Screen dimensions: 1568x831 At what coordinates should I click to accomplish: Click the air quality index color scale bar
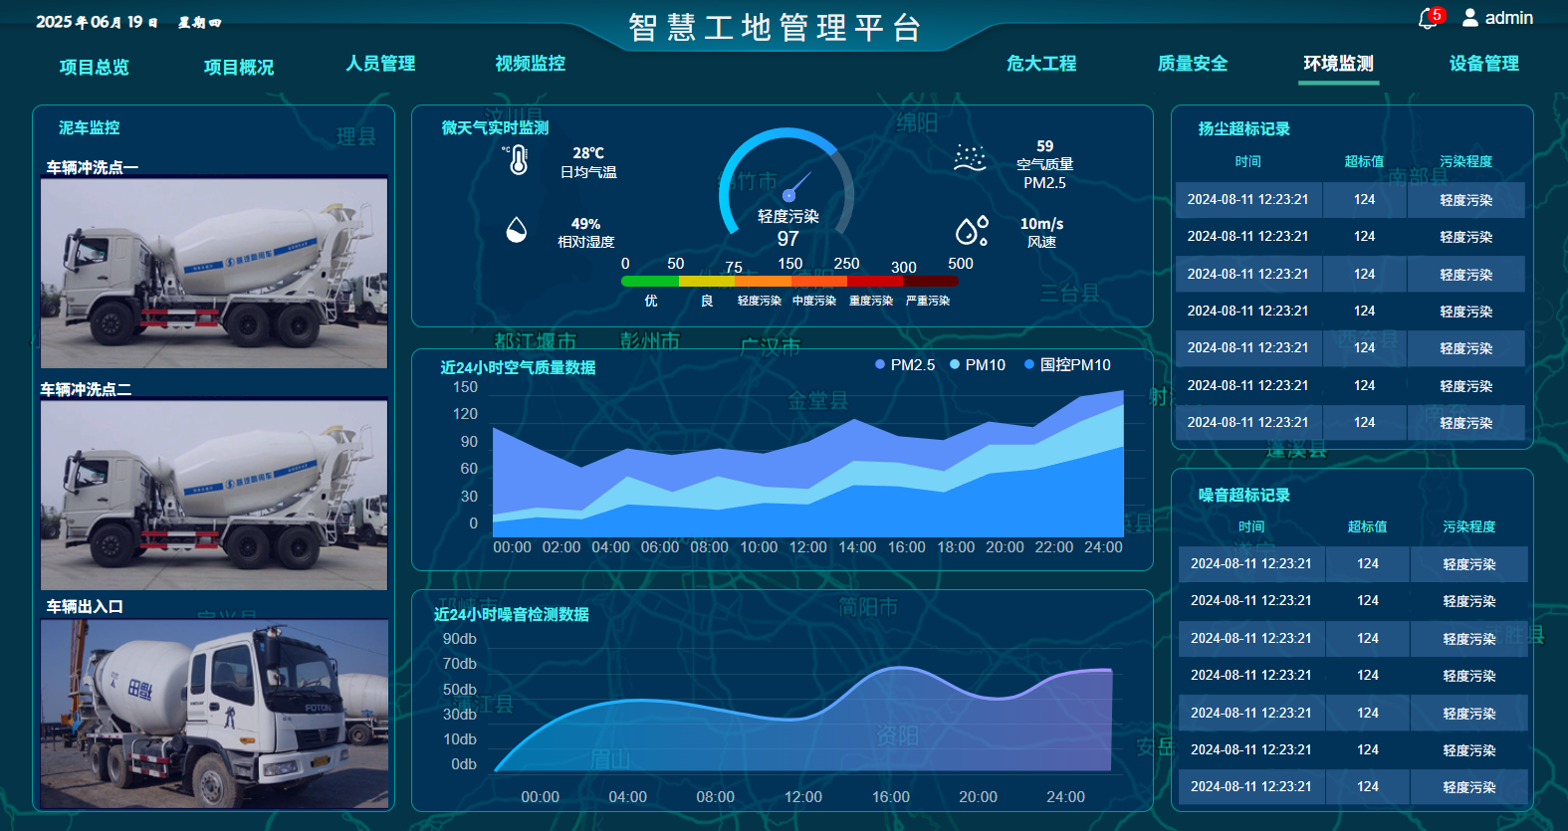789,282
